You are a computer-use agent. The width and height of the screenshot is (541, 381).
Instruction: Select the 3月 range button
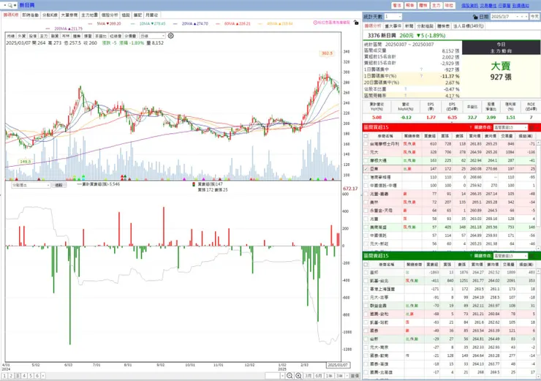coord(309,376)
